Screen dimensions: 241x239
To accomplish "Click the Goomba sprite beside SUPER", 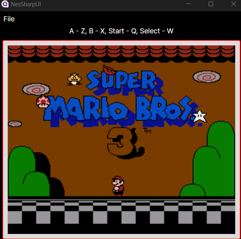I will click(x=74, y=79).
